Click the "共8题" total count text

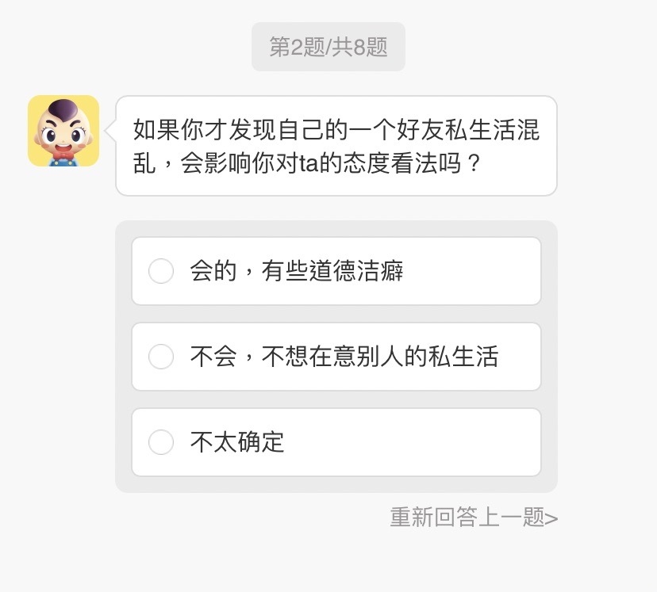(x=361, y=47)
